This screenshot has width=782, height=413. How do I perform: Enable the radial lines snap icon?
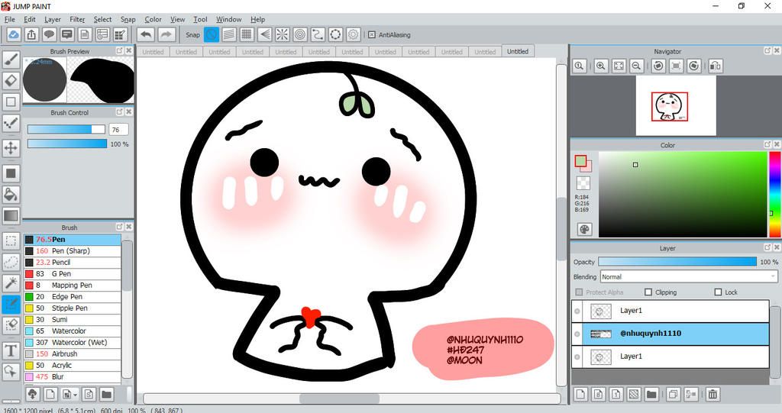pyautogui.click(x=283, y=34)
